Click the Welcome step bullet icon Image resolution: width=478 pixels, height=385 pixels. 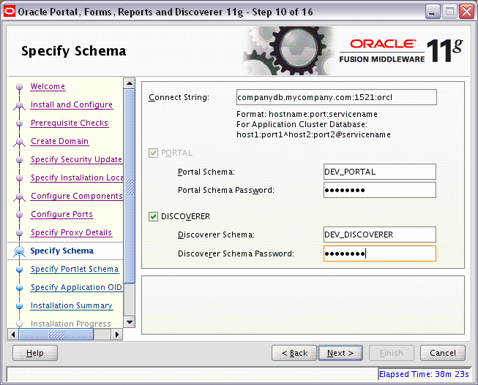(x=20, y=87)
